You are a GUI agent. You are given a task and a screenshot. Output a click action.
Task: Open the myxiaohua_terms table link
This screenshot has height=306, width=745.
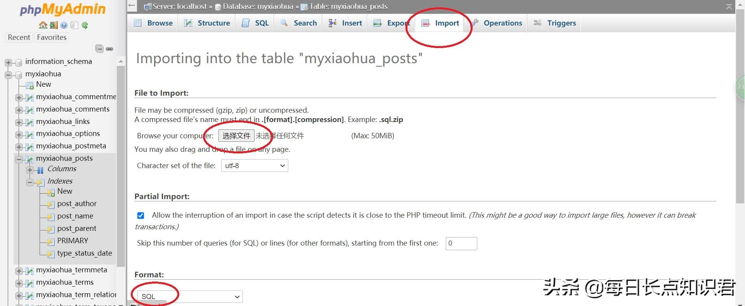coord(65,282)
